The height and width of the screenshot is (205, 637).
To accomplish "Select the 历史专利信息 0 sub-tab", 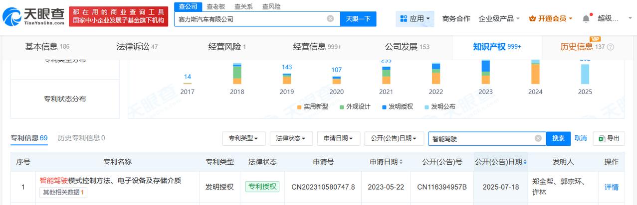I will 81,138.
